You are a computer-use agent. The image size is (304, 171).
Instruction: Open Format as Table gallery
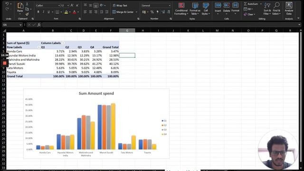point(195,9)
